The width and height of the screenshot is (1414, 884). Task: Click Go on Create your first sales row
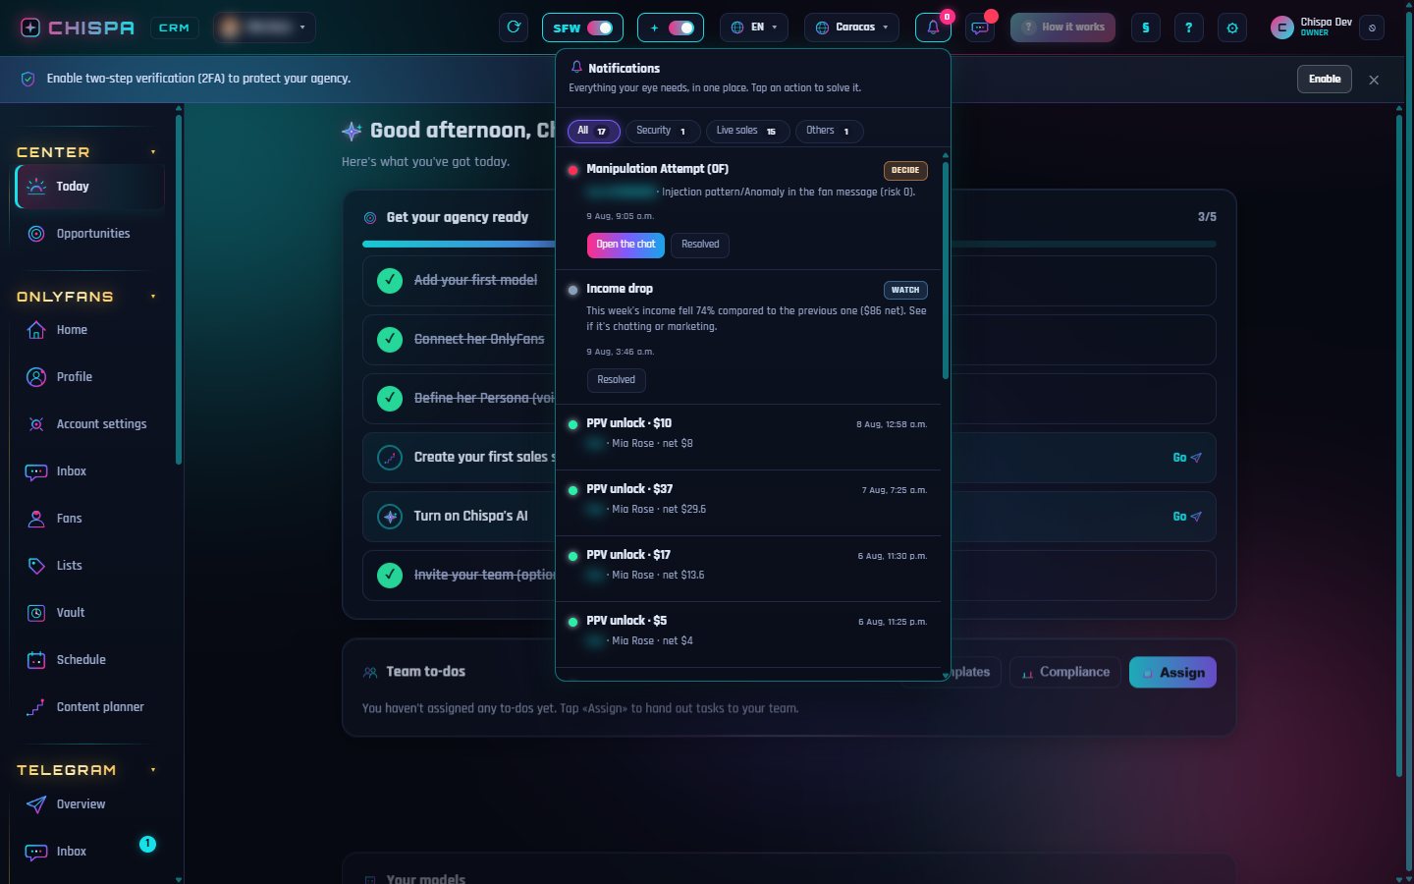[1186, 458]
